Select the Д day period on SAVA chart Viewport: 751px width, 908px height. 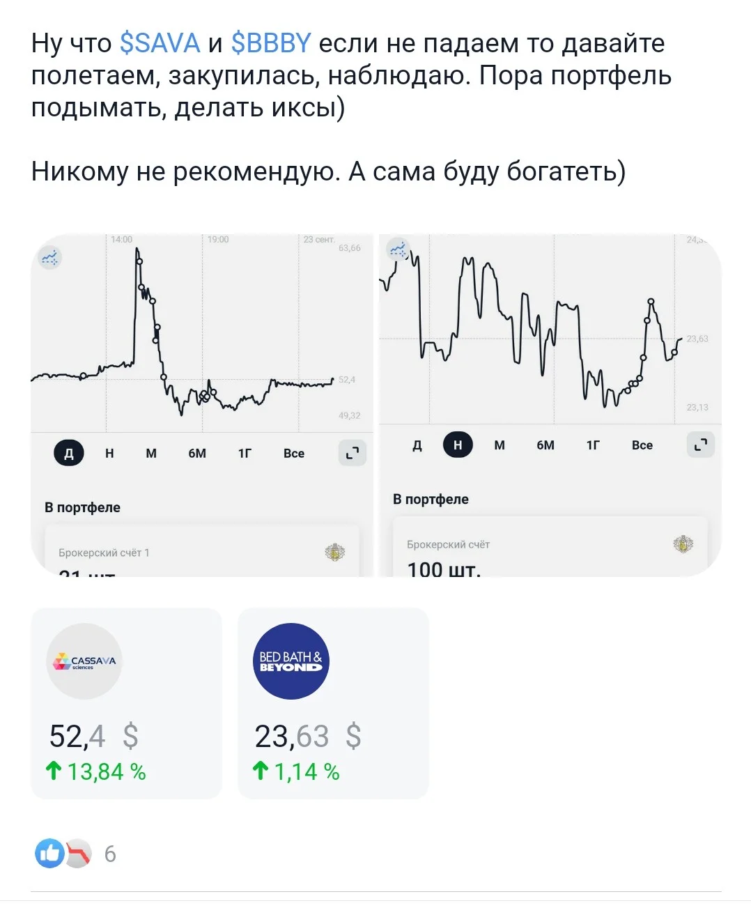(x=68, y=453)
